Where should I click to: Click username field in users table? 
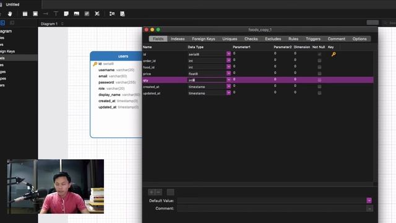[x=116, y=70]
